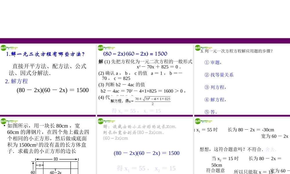Click the DearEDU logo on the 解一元二次方程 slide
This screenshot has height=174, width=290.
[9, 48]
